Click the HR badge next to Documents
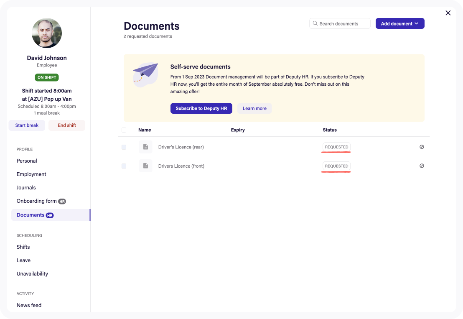 50,215
